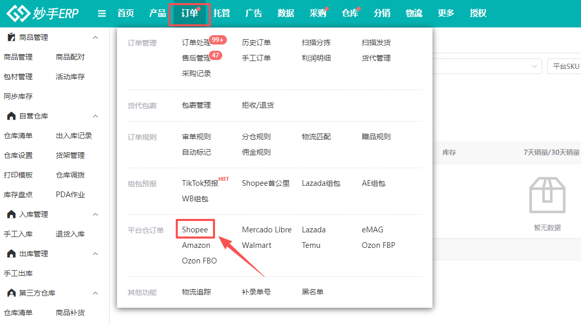The image size is (581, 325).
Task: Open 分仓规则 under 订单规则
Action: 256,137
